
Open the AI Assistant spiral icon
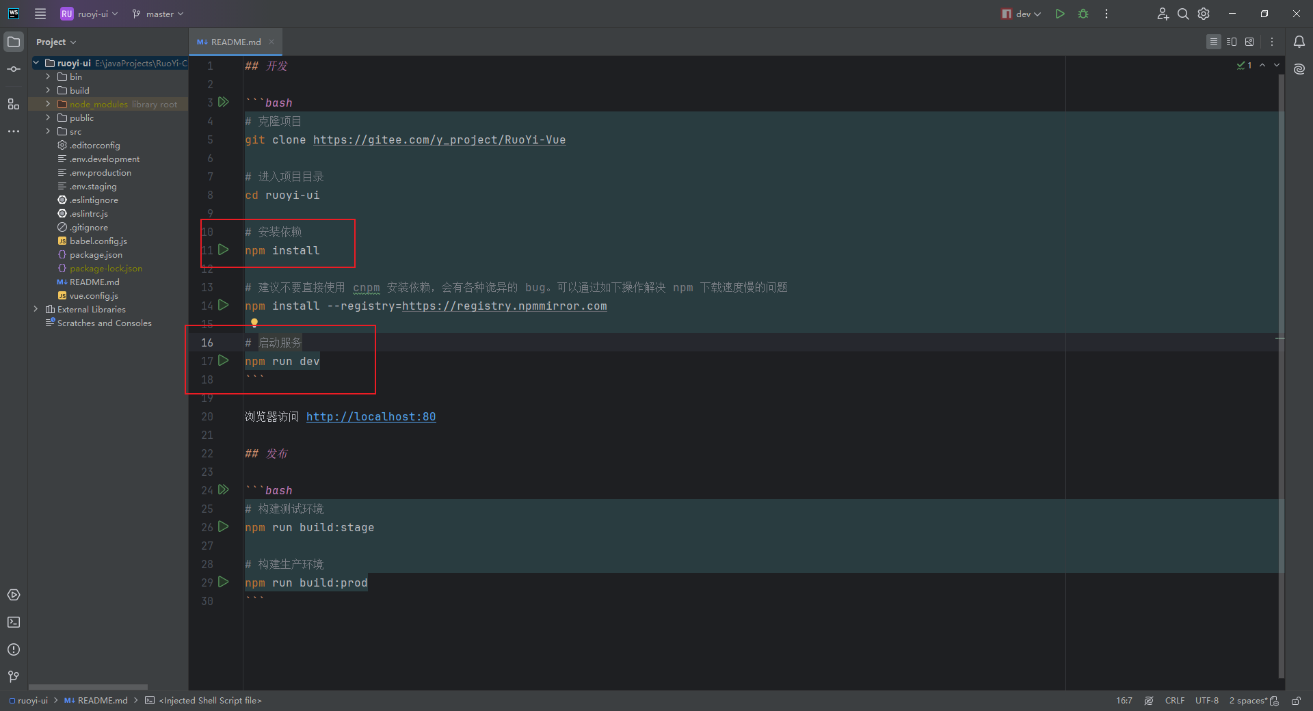[x=1299, y=69]
